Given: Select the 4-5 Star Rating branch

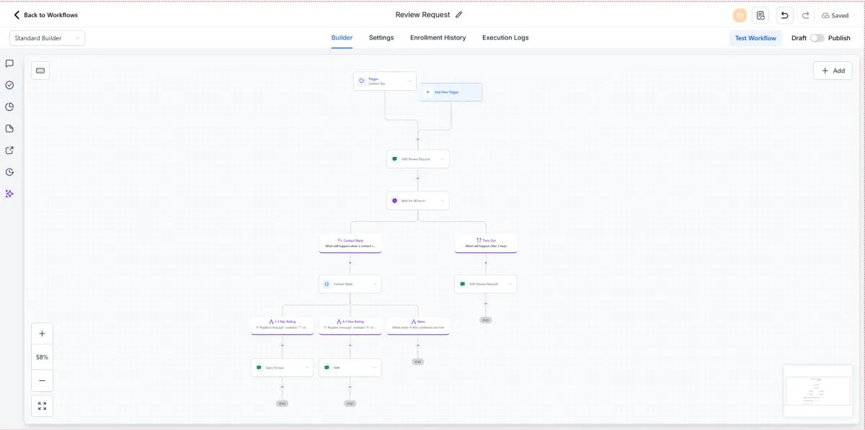Looking at the screenshot, I should click(x=350, y=326).
